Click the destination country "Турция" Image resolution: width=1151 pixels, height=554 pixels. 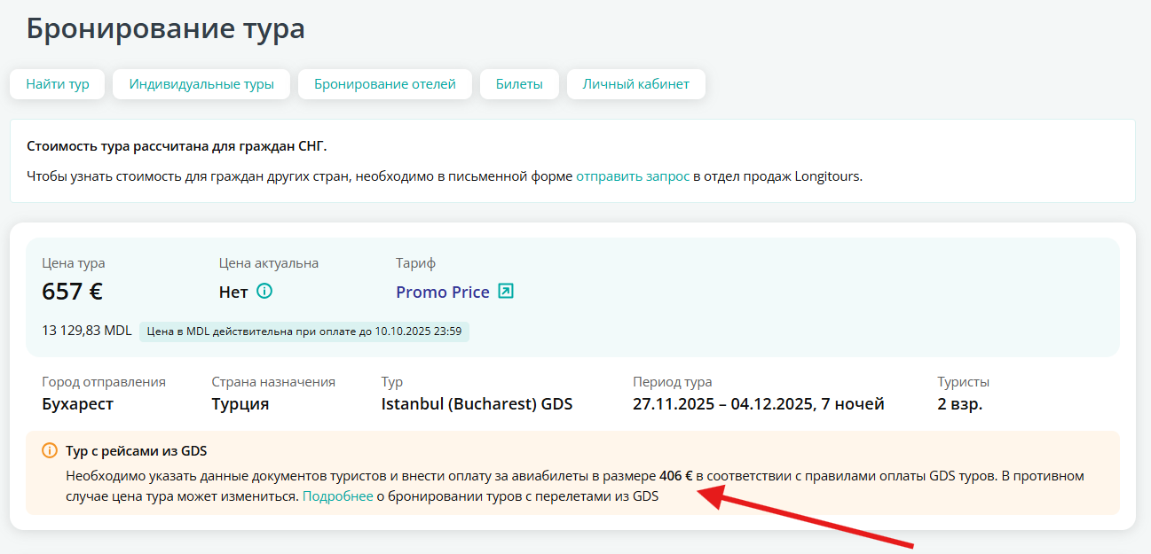[240, 404]
